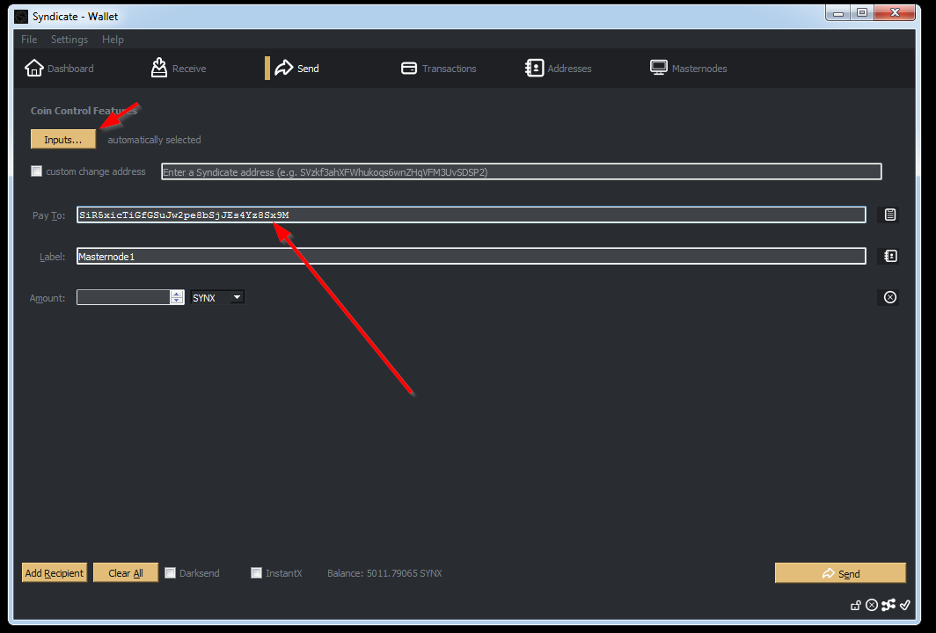
Task: Open the Dashboard tab
Action: point(59,69)
